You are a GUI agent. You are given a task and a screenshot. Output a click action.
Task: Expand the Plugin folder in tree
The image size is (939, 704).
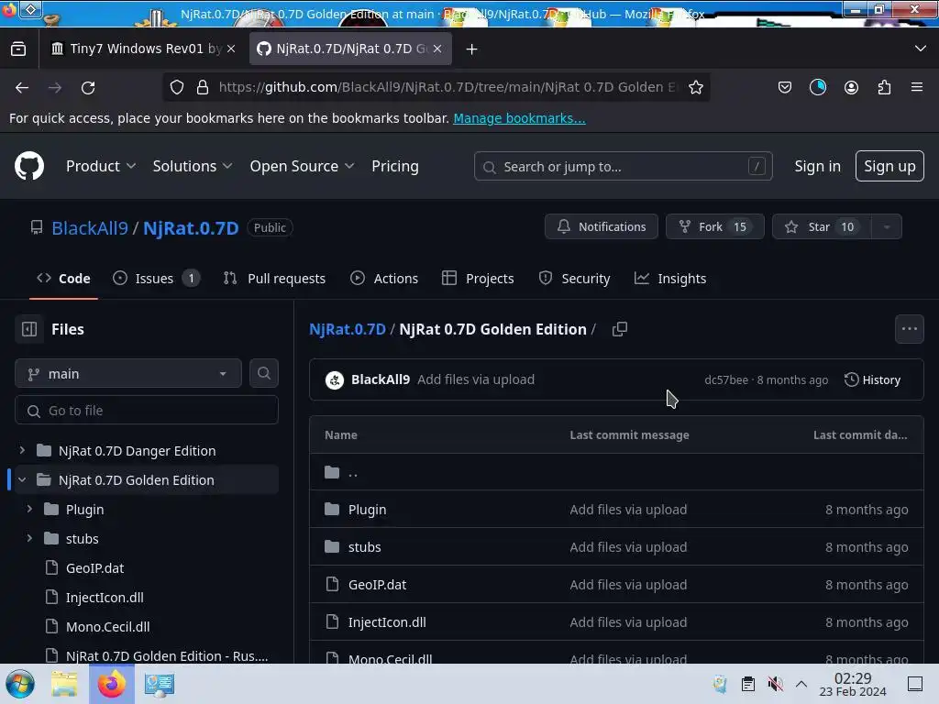pyautogui.click(x=29, y=509)
